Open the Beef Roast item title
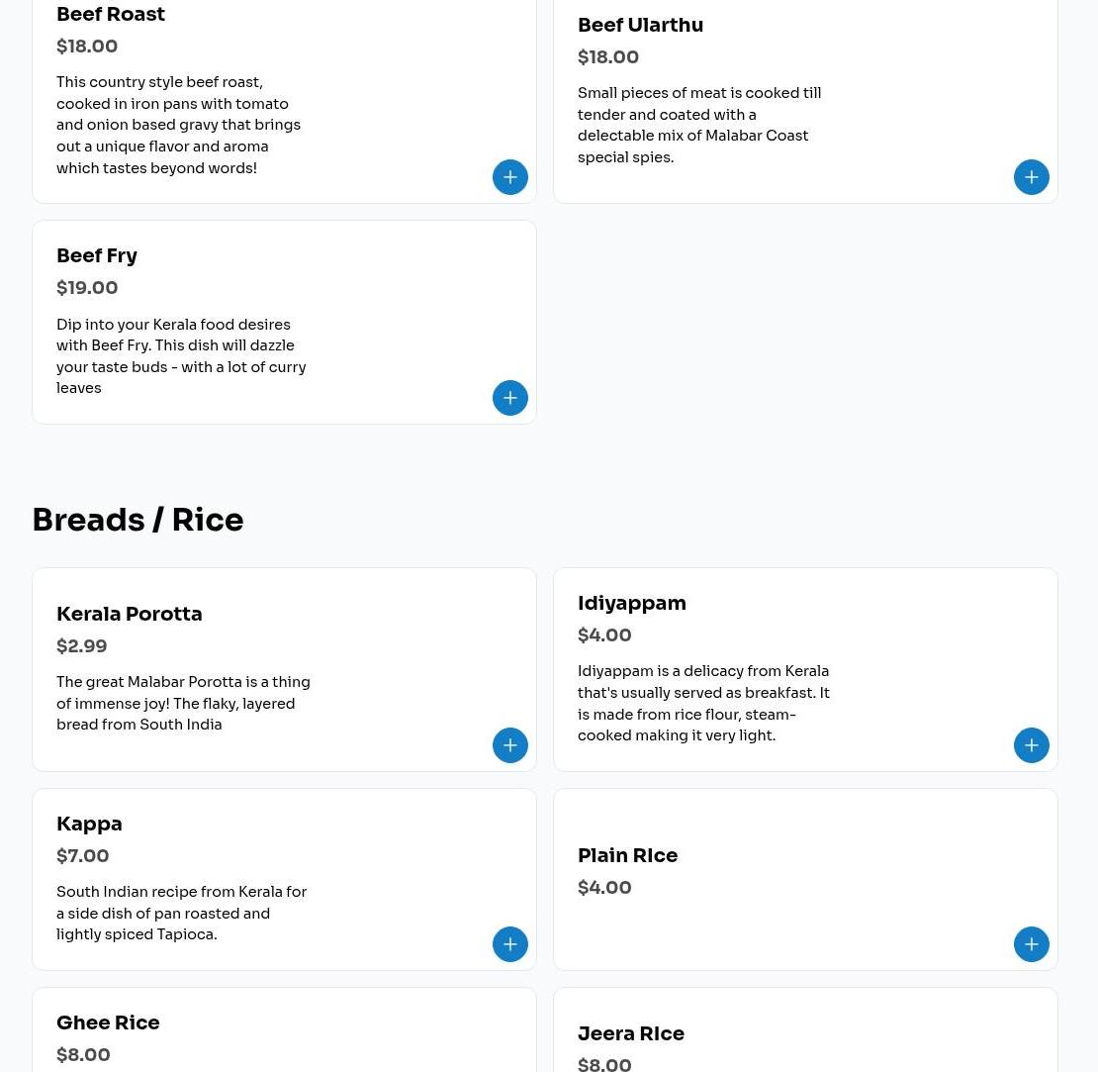This screenshot has width=1098, height=1072. [x=111, y=15]
